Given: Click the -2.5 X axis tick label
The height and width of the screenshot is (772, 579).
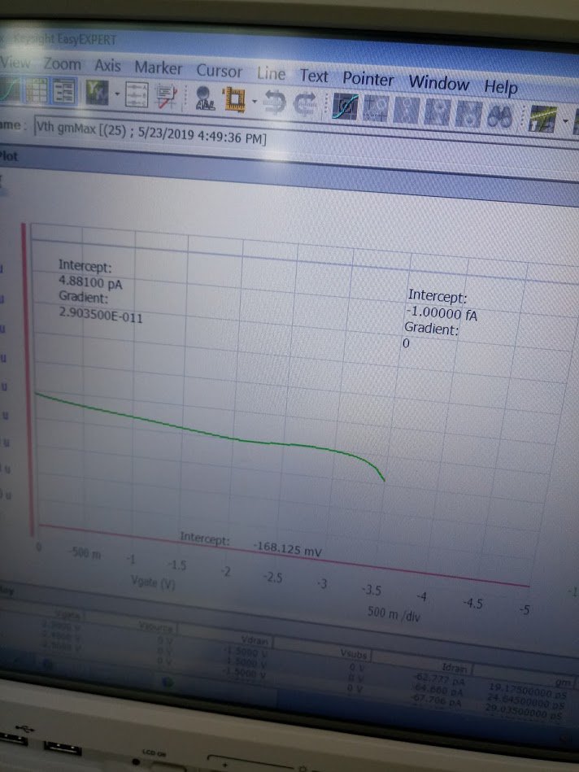Looking at the screenshot, I should pyautogui.click(x=272, y=577).
